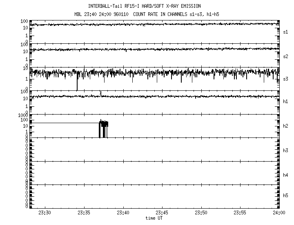The height and width of the screenshot is (225, 294).
Task: Click the 23:35 time axis tick label
Action: pos(84,213)
